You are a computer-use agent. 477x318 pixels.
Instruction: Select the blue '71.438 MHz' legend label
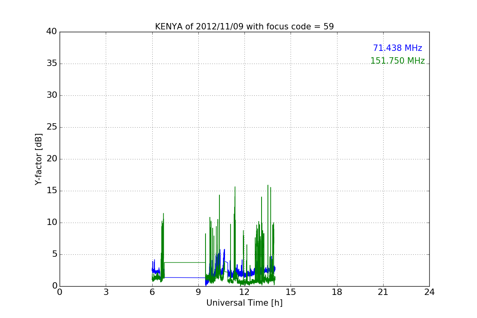pos(397,48)
